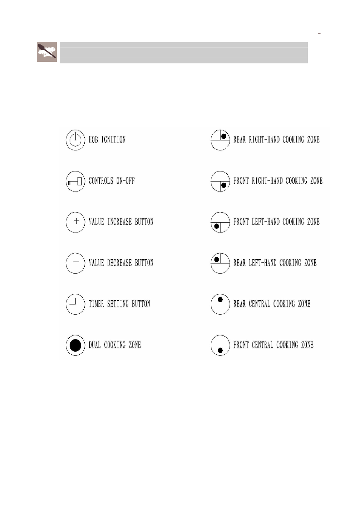This screenshot has height=508, width=359.
Task: Click the Front Left-Hand Cooking Zone icon
Action: pos(220,222)
